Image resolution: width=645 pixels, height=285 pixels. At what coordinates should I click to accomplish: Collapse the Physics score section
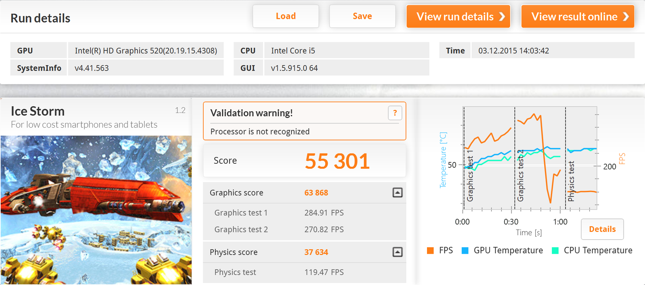pos(397,252)
